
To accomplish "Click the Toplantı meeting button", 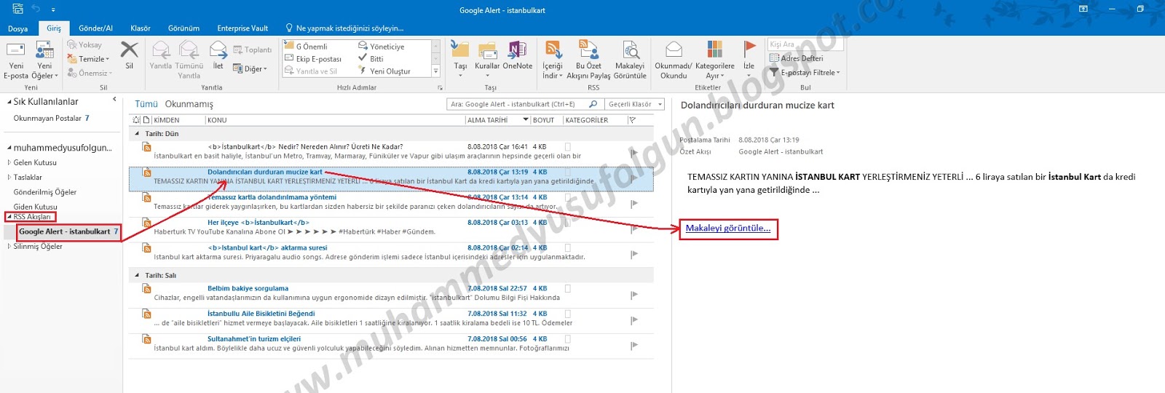I will tap(252, 49).
